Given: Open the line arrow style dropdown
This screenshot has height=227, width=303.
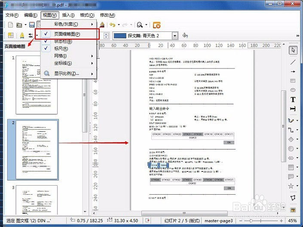Looking at the screenshot, I should pos(37,35).
